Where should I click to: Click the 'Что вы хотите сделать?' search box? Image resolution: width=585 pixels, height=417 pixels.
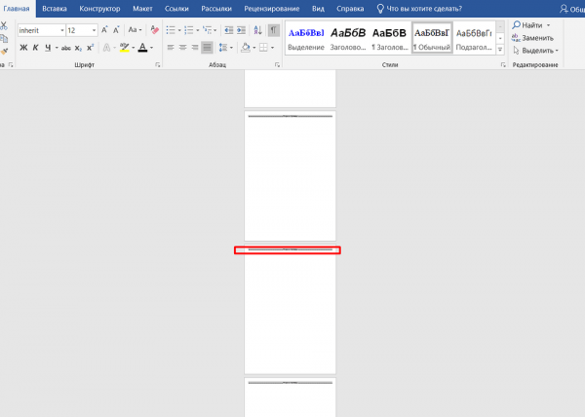(x=419, y=9)
